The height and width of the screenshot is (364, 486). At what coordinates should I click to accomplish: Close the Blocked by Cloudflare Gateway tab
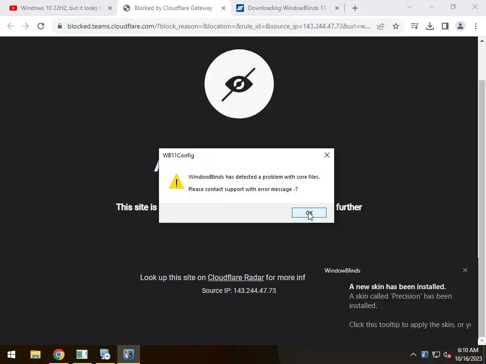click(x=224, y=9)
